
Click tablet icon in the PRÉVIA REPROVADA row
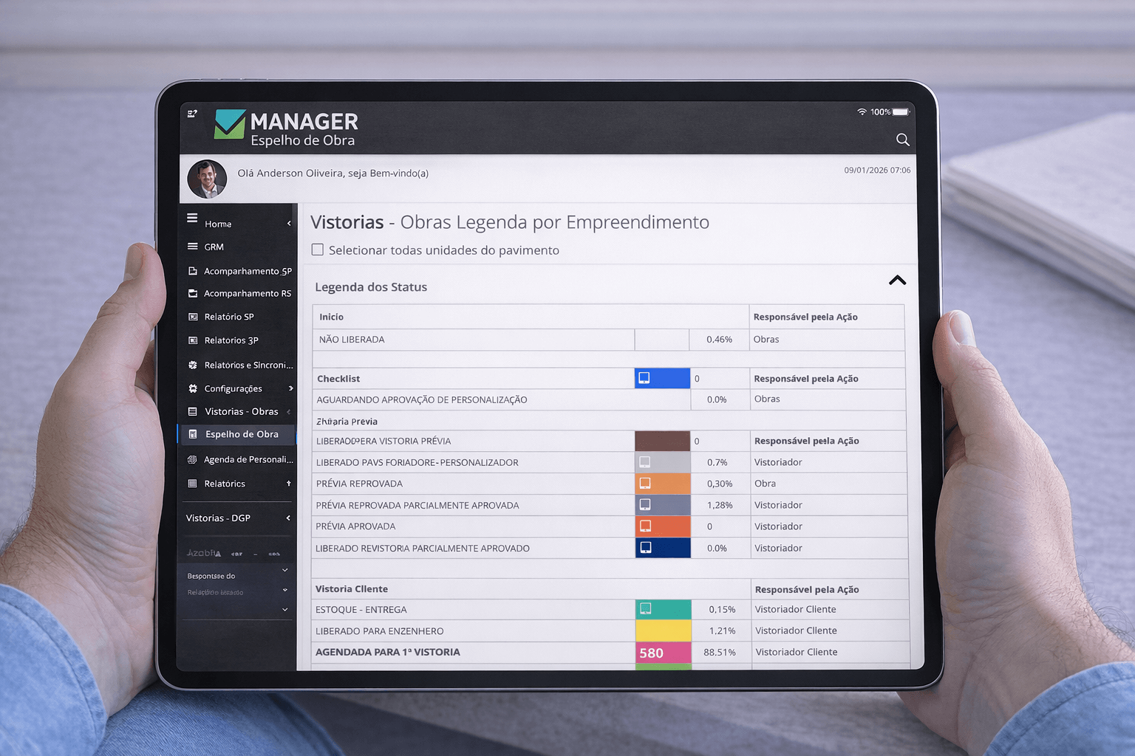pyautogui.click(x=645, y=484)
